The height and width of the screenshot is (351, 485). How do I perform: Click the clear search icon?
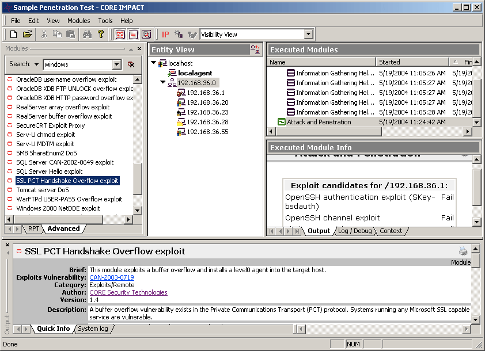pyautogui.click(x=131, y=64)
